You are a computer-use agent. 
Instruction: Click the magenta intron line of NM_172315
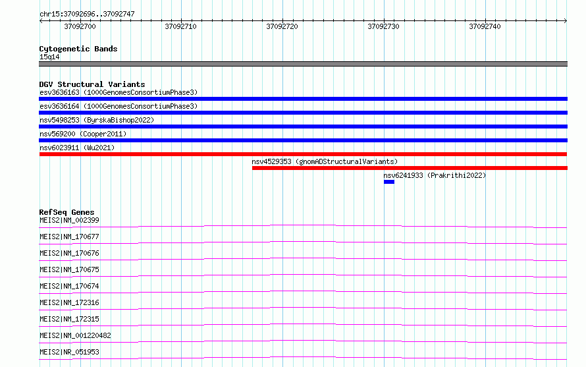[303, 325]
